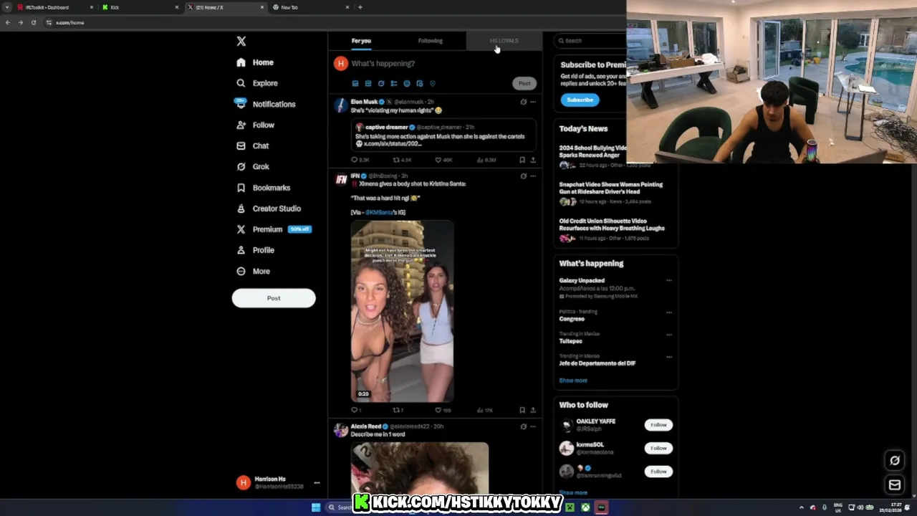Open the Snapchat Video news story
917x516 pixels.
(610, 192)
